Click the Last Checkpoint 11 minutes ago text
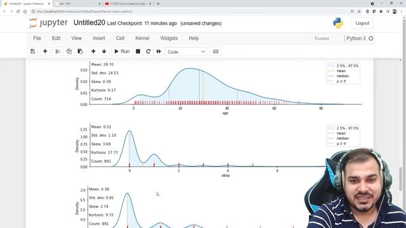Screen dimensions: 406x228 (142, 23)
